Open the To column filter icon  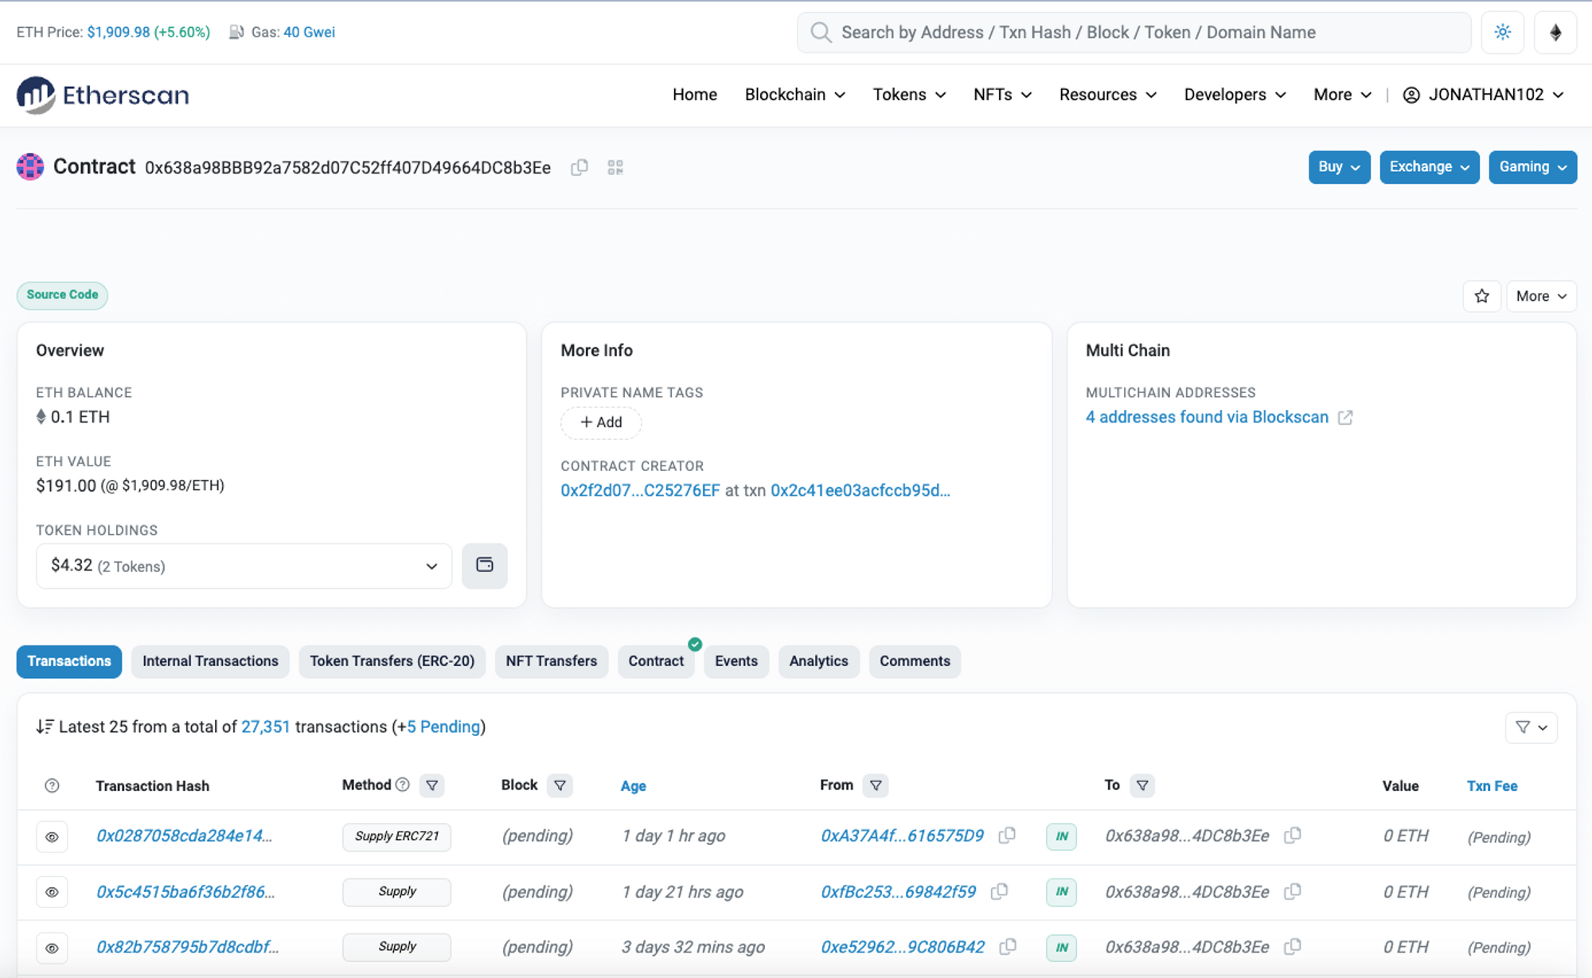[1142, 785]
